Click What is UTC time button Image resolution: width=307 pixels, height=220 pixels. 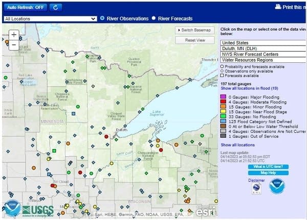tap(268, 167)
